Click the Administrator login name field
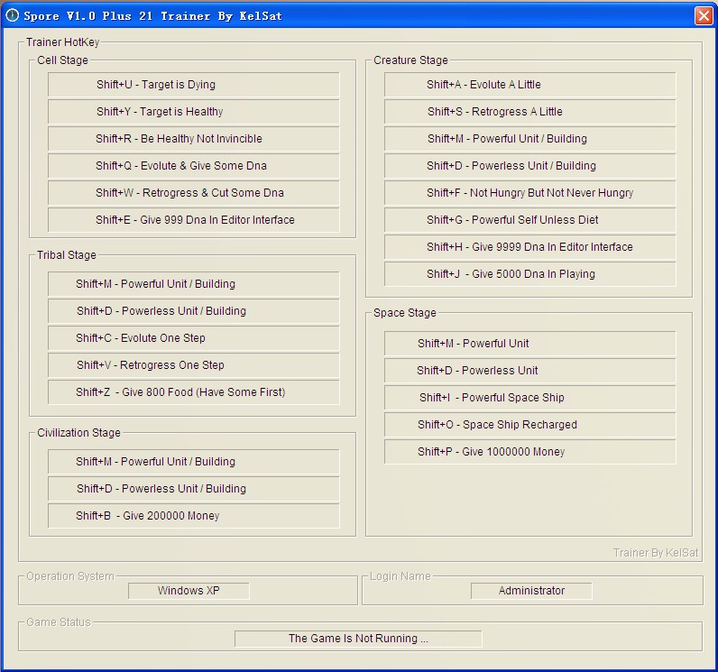This screenshot has width=718, height=672. 531,591
